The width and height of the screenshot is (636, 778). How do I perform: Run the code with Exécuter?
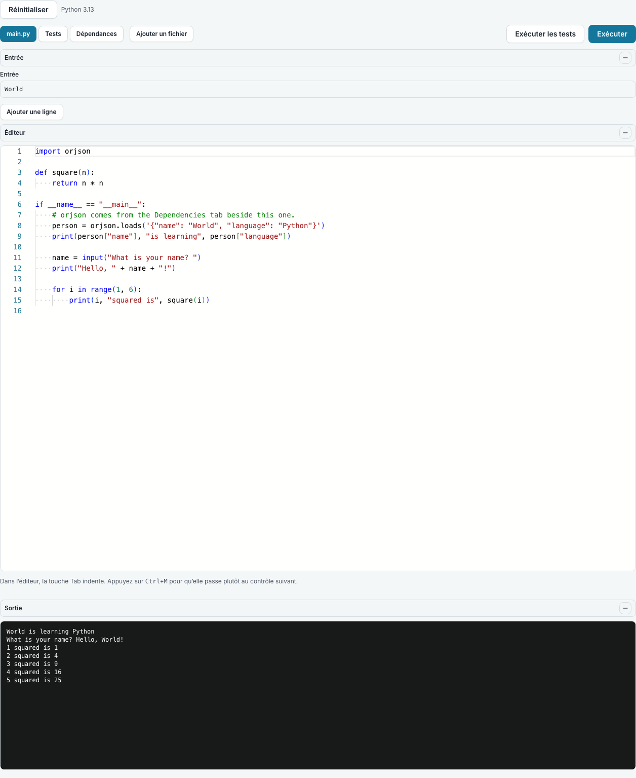tap(612, 34)
